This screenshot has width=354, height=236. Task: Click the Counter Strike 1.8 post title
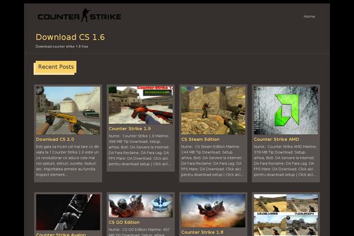coord(202,232)
